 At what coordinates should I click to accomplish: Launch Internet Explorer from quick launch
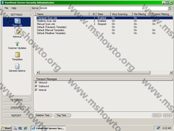[x=25, y=128]
